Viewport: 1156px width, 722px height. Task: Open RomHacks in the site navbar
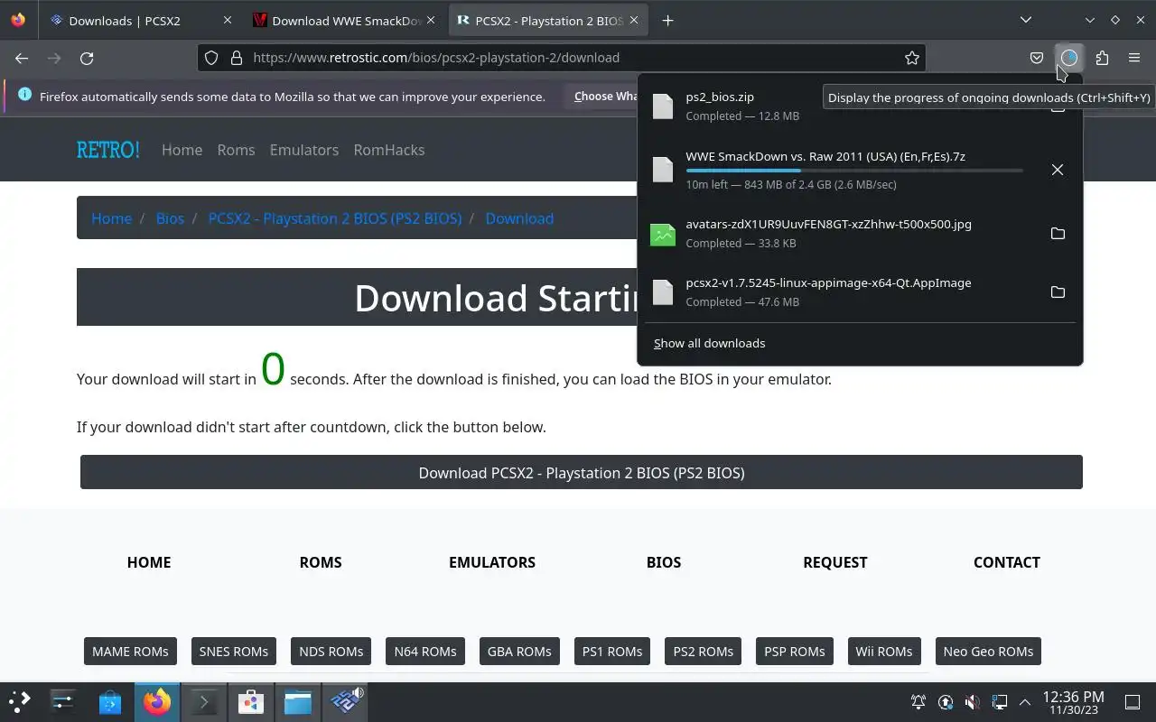point(389,150)
